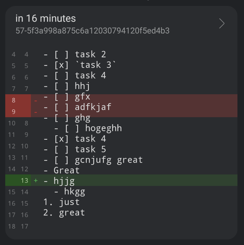Click the numbered item "2. great"
This screenshot has width=244, height=245.
(x=64, y=212)
